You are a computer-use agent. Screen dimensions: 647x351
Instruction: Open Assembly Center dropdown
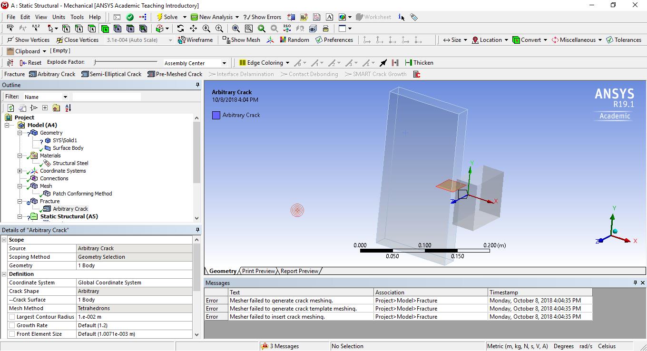[x=224, y=63]
